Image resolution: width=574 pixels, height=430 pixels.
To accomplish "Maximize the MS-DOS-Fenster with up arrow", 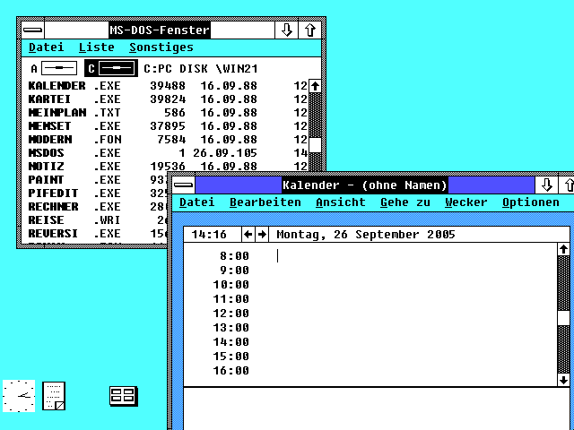I will 310,30.
